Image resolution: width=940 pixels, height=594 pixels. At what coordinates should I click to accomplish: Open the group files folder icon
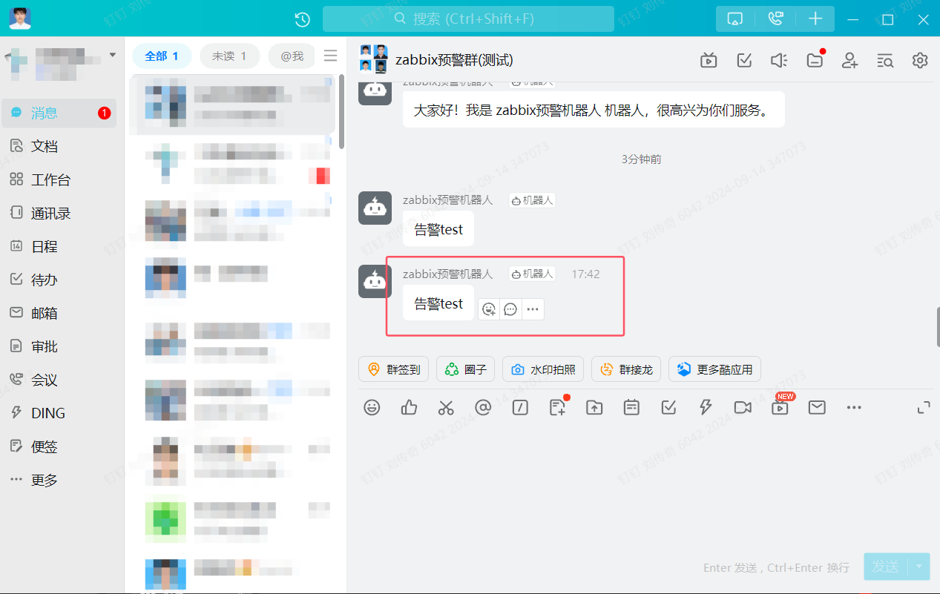pyautogui.click(x=815, y=60)
